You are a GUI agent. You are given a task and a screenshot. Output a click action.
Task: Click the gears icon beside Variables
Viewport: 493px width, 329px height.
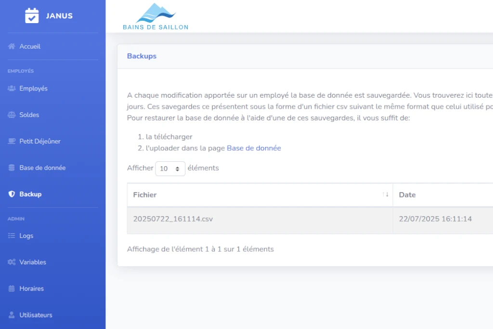[x=12, y=262]
